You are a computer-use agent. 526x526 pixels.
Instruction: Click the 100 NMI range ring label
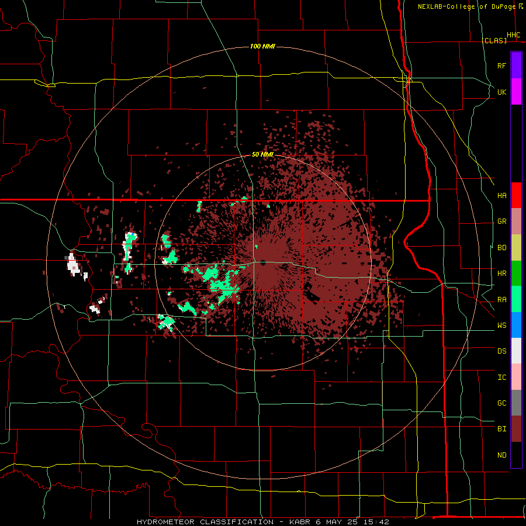click(262, 46)
